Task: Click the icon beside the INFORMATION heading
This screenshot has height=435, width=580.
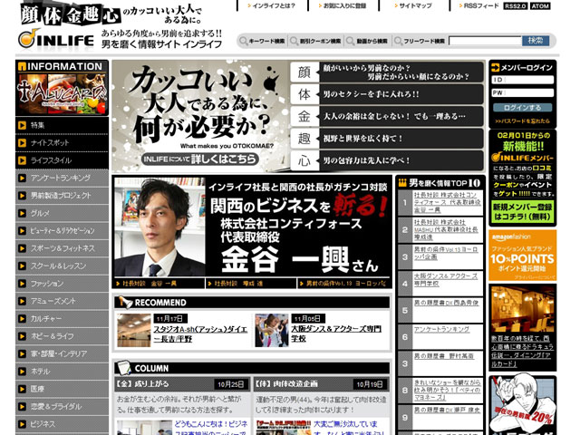Action: (22, 66)
